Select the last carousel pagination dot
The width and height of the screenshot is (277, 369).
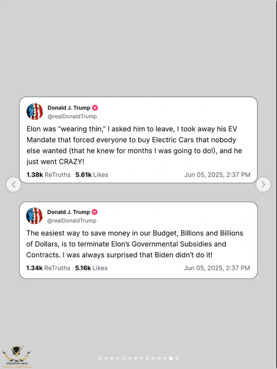click(x=177, y=358)
